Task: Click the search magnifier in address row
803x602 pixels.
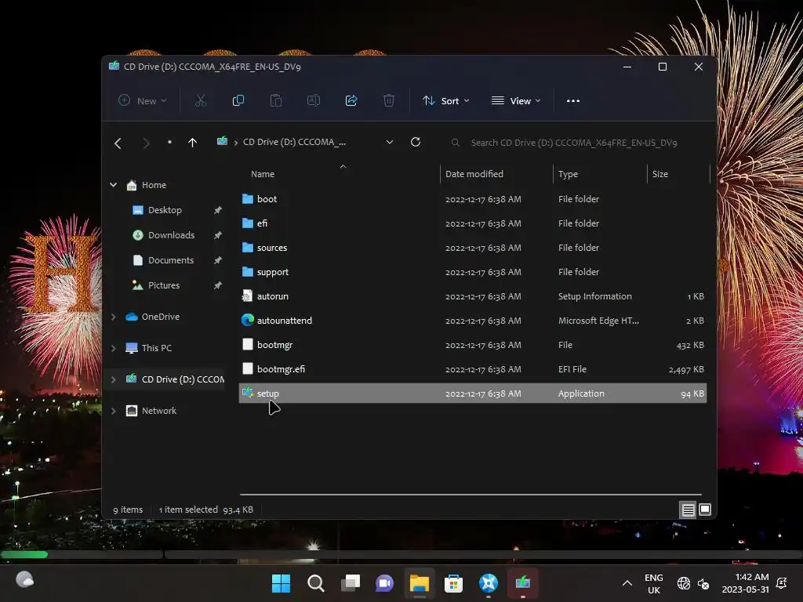Action: point(456,143)
